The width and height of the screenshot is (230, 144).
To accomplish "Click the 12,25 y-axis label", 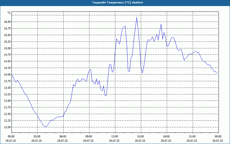I will point(7,121).
